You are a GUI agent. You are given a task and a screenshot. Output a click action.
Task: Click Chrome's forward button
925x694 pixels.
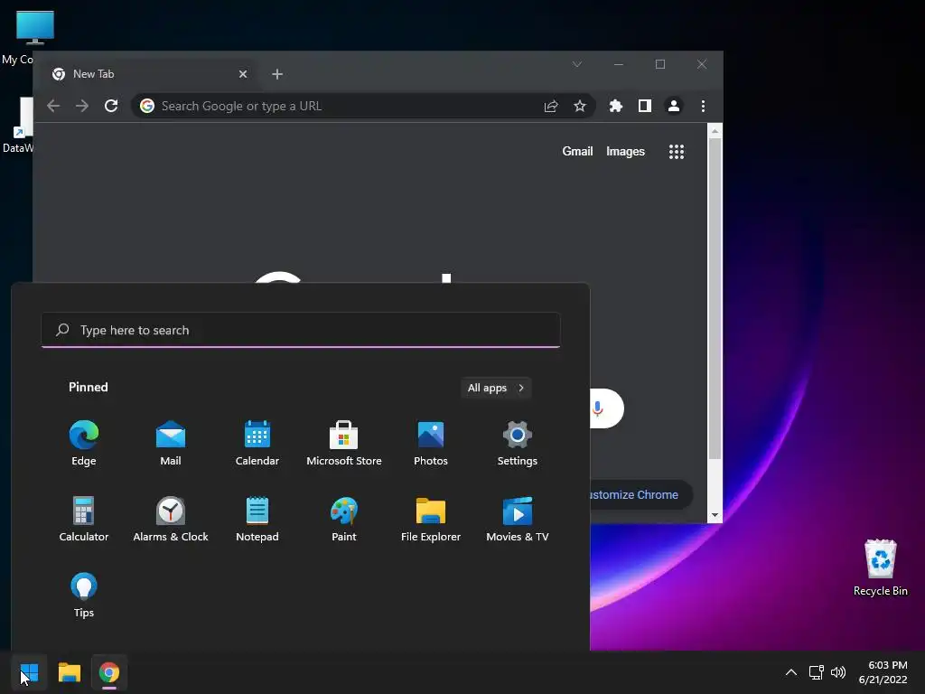[82, 106]
